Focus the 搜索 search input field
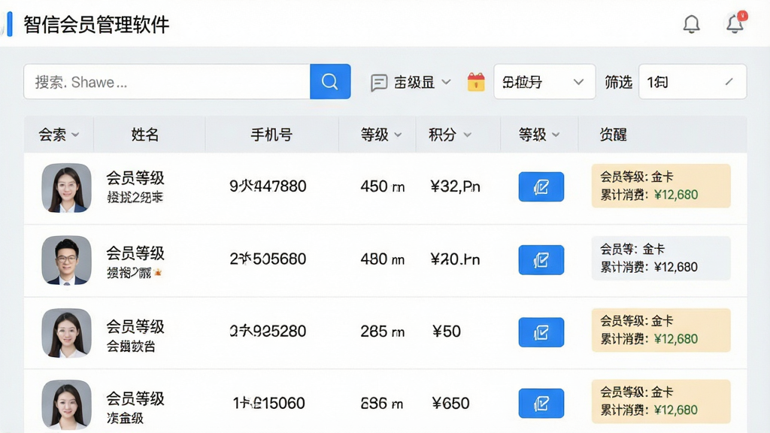The image size is (770, 433). point(167,81)
